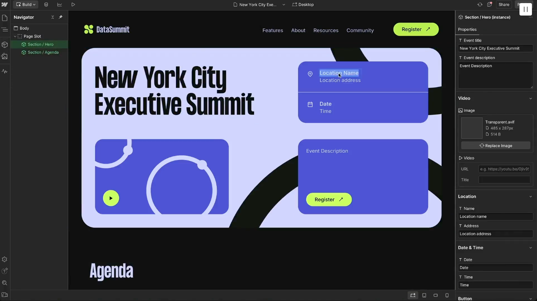Open the Assets panel
Image resolution: width=537 pixels, height=301 pixels.
click(x=5, y=56)
